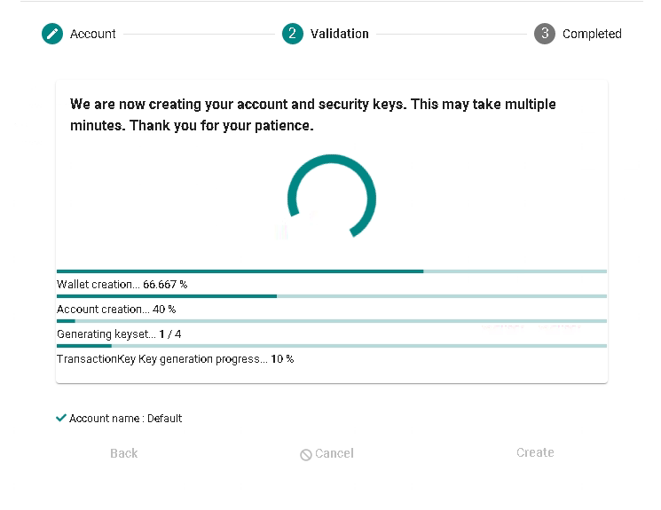
Task: Click the pencil icon on the Account step
Action: 52,34
